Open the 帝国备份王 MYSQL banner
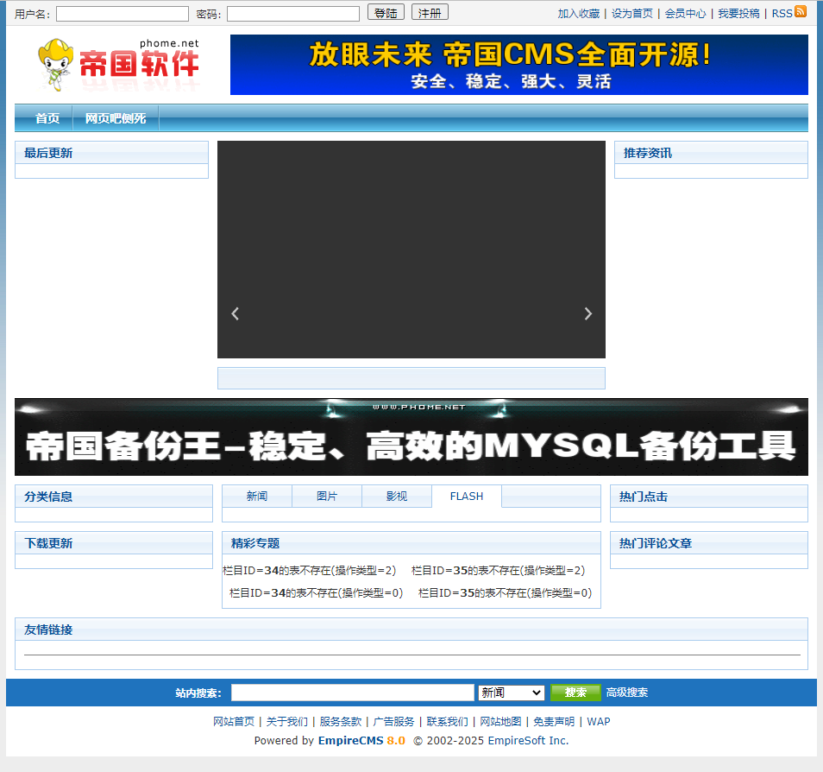Viewport: 823px width, 772px height. coord(411,437)
